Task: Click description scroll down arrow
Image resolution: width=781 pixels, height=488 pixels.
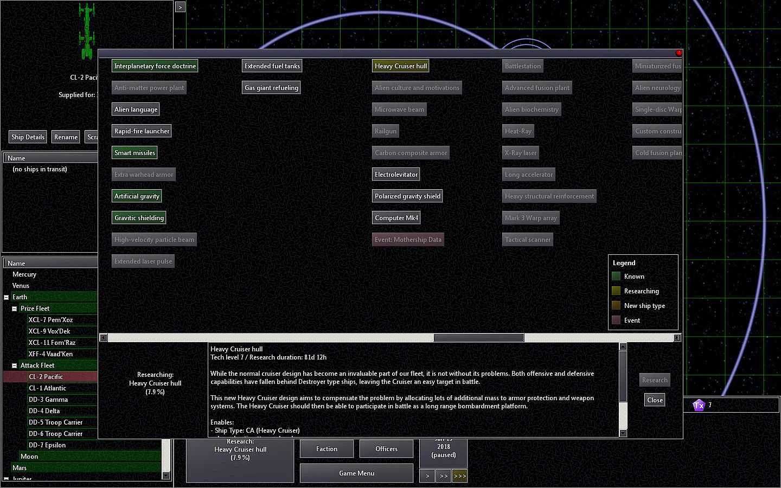Action: tap(623, 433)
